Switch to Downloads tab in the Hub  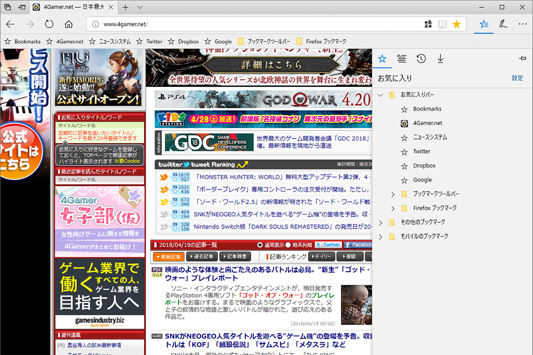click(x=440, y=59)
